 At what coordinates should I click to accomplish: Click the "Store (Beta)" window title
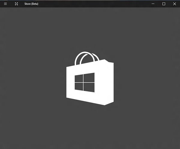click(31, 4)
